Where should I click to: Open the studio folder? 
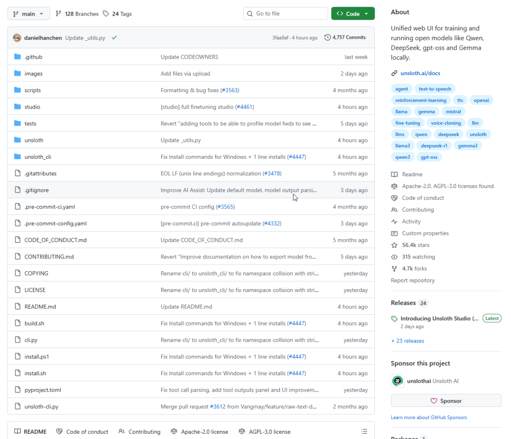tap(32, 107)
